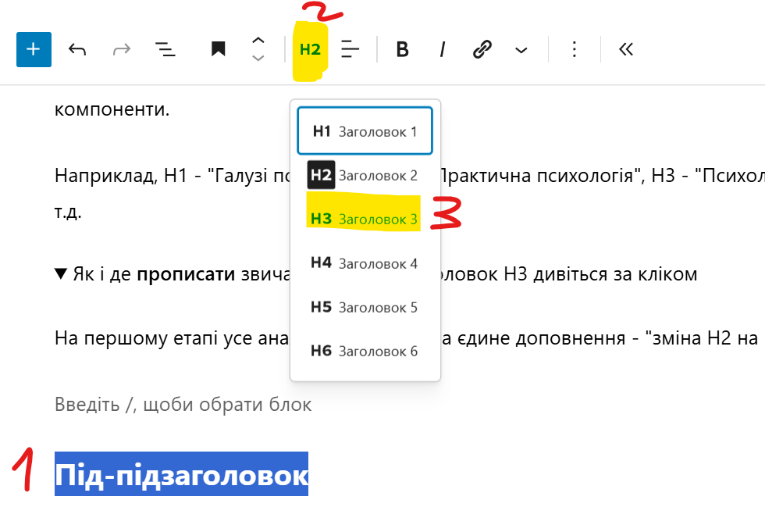Move block down with the chevron
765x525 pixels.
pyautogui.click(x=258, y=59)
